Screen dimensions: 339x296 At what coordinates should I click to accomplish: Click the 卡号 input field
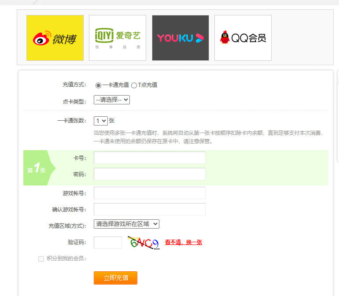click(150, 158)
